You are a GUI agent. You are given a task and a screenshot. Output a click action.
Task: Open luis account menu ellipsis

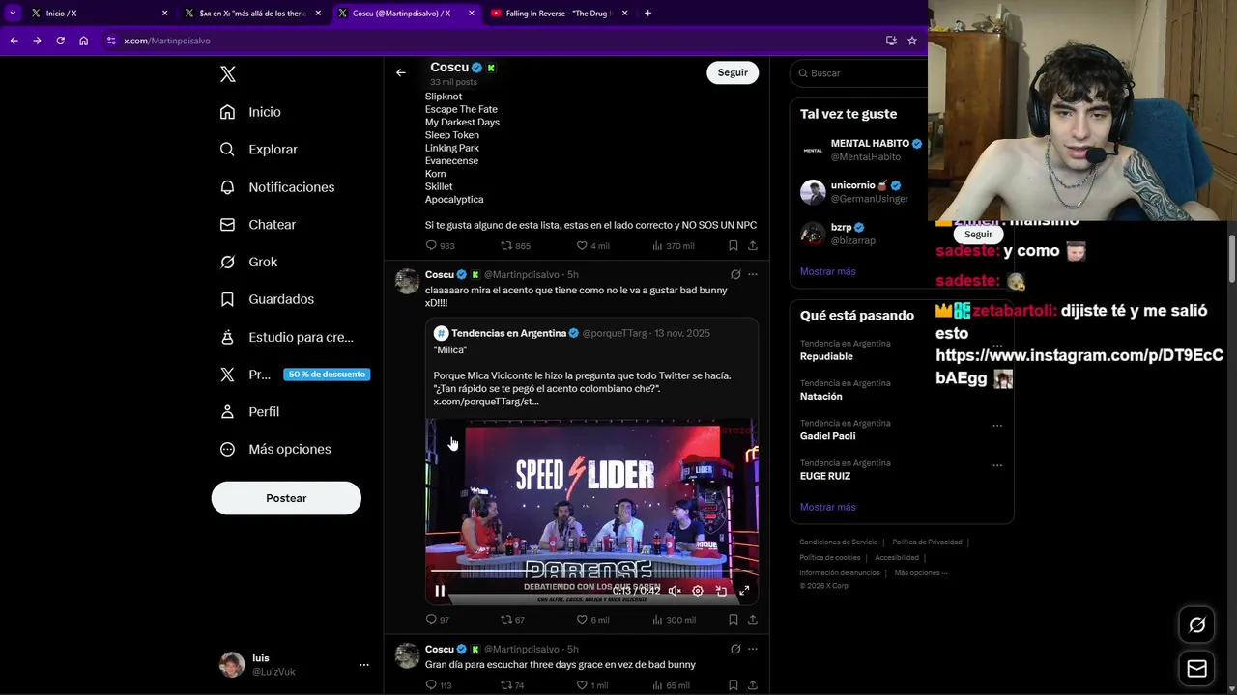364,665
